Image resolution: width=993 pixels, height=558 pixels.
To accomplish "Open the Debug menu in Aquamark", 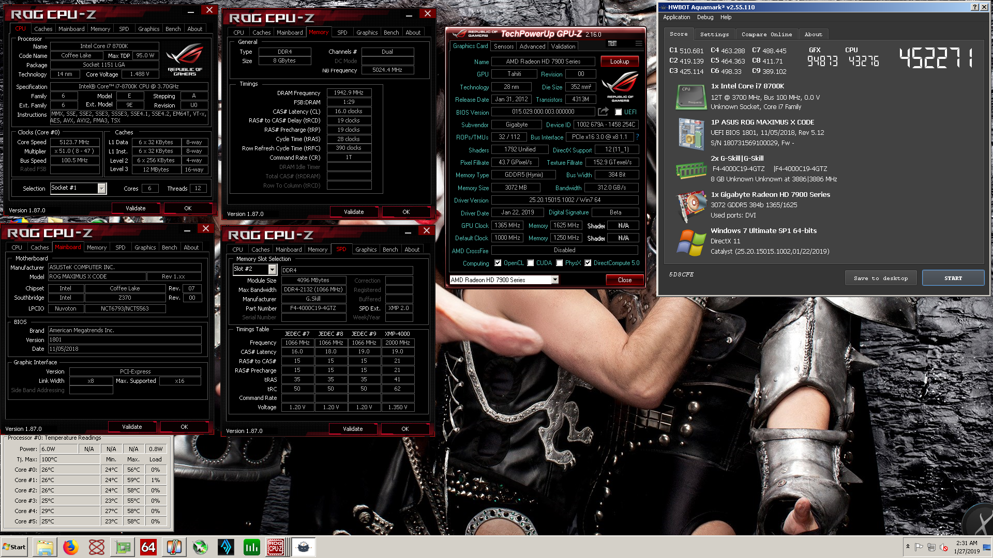I will click(705, 17).
